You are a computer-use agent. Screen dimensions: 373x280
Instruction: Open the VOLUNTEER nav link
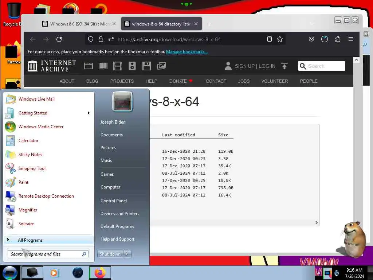pos(275,81)
